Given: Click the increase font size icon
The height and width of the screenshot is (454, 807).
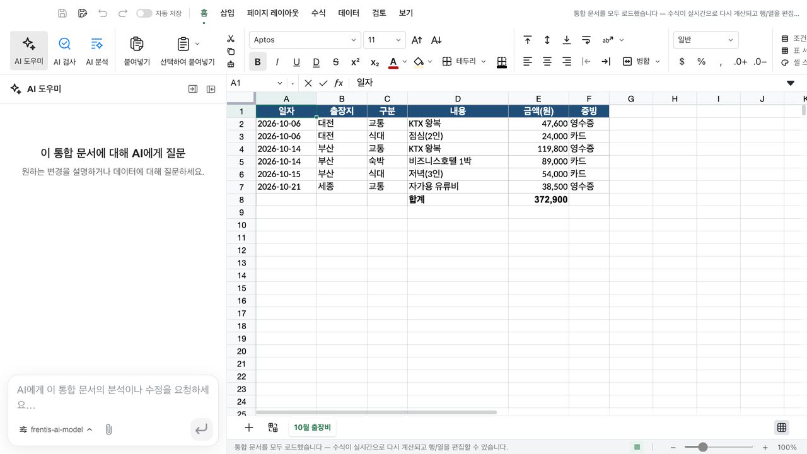Looking at the screenshot, I should [417, 40].
